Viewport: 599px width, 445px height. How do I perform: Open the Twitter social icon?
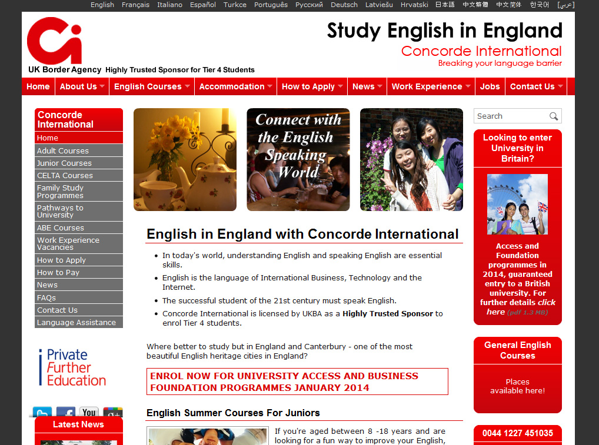tap(42, 412)
